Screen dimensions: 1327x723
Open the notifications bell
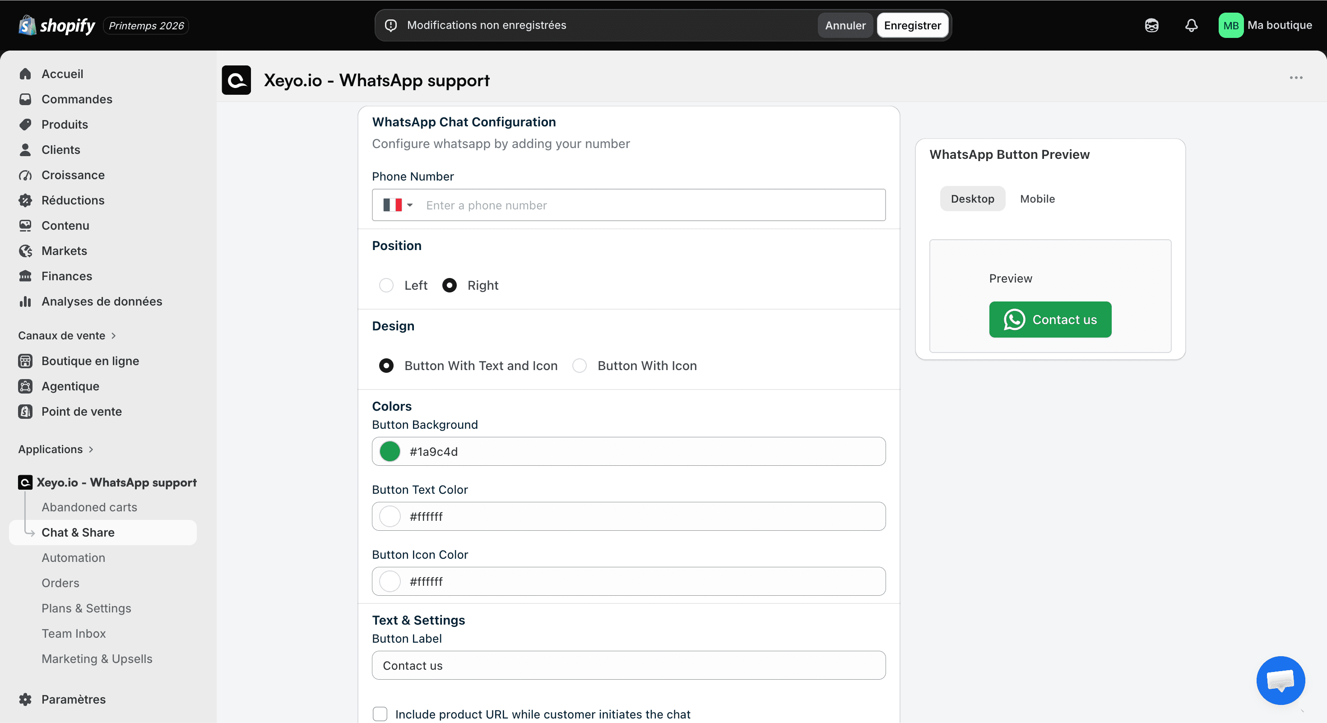coord(1191,25)
